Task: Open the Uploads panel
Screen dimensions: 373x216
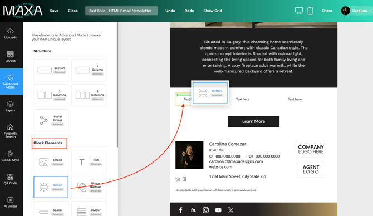Action: pyautogui.click(x=11, y=33)
